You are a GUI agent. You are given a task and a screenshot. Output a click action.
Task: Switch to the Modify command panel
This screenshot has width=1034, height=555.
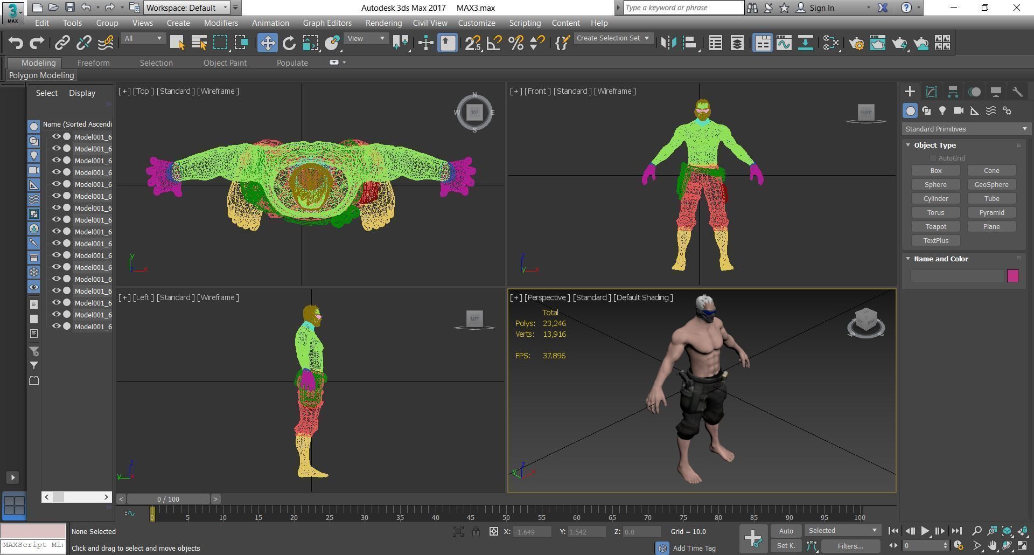click(x=931, y=92)
